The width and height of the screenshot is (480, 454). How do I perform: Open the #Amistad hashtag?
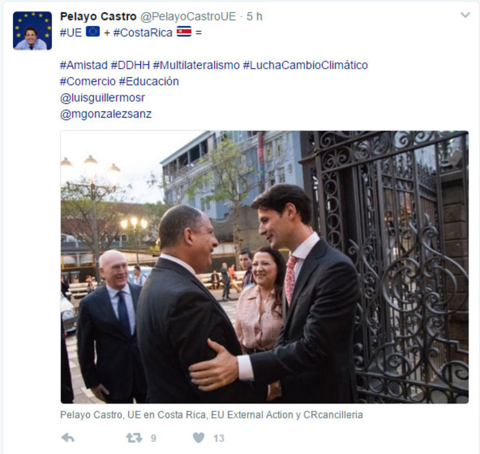click(83, 65)
